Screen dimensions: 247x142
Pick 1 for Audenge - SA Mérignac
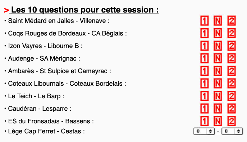pyautogui.click(x=204, y=58)
